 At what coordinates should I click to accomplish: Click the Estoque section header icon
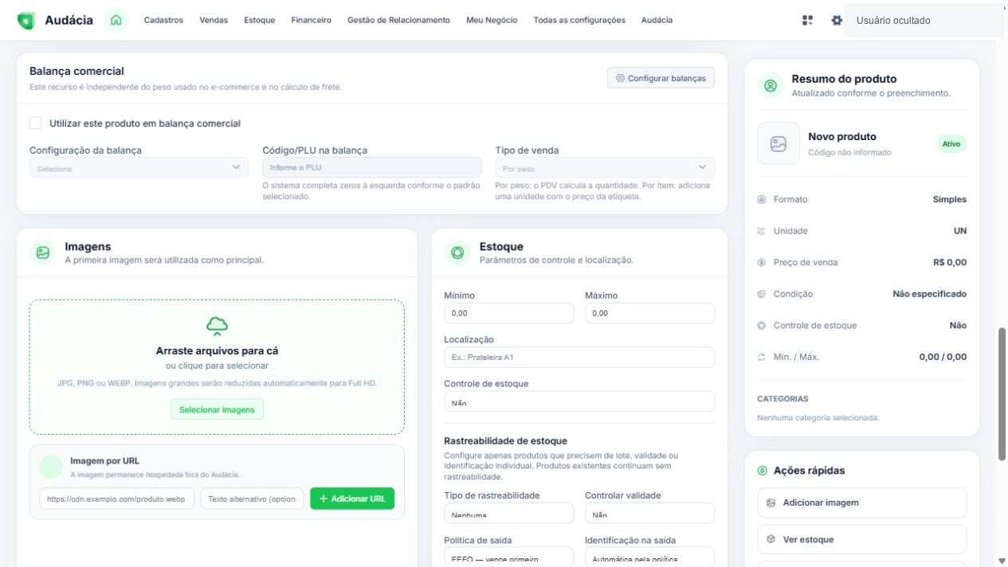pyautogui.click(x=457, y=252)
